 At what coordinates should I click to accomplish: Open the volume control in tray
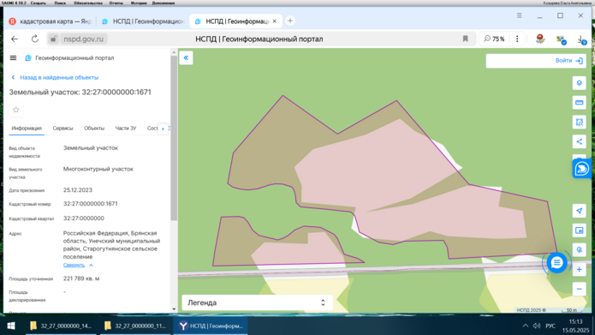coord(537,326)
